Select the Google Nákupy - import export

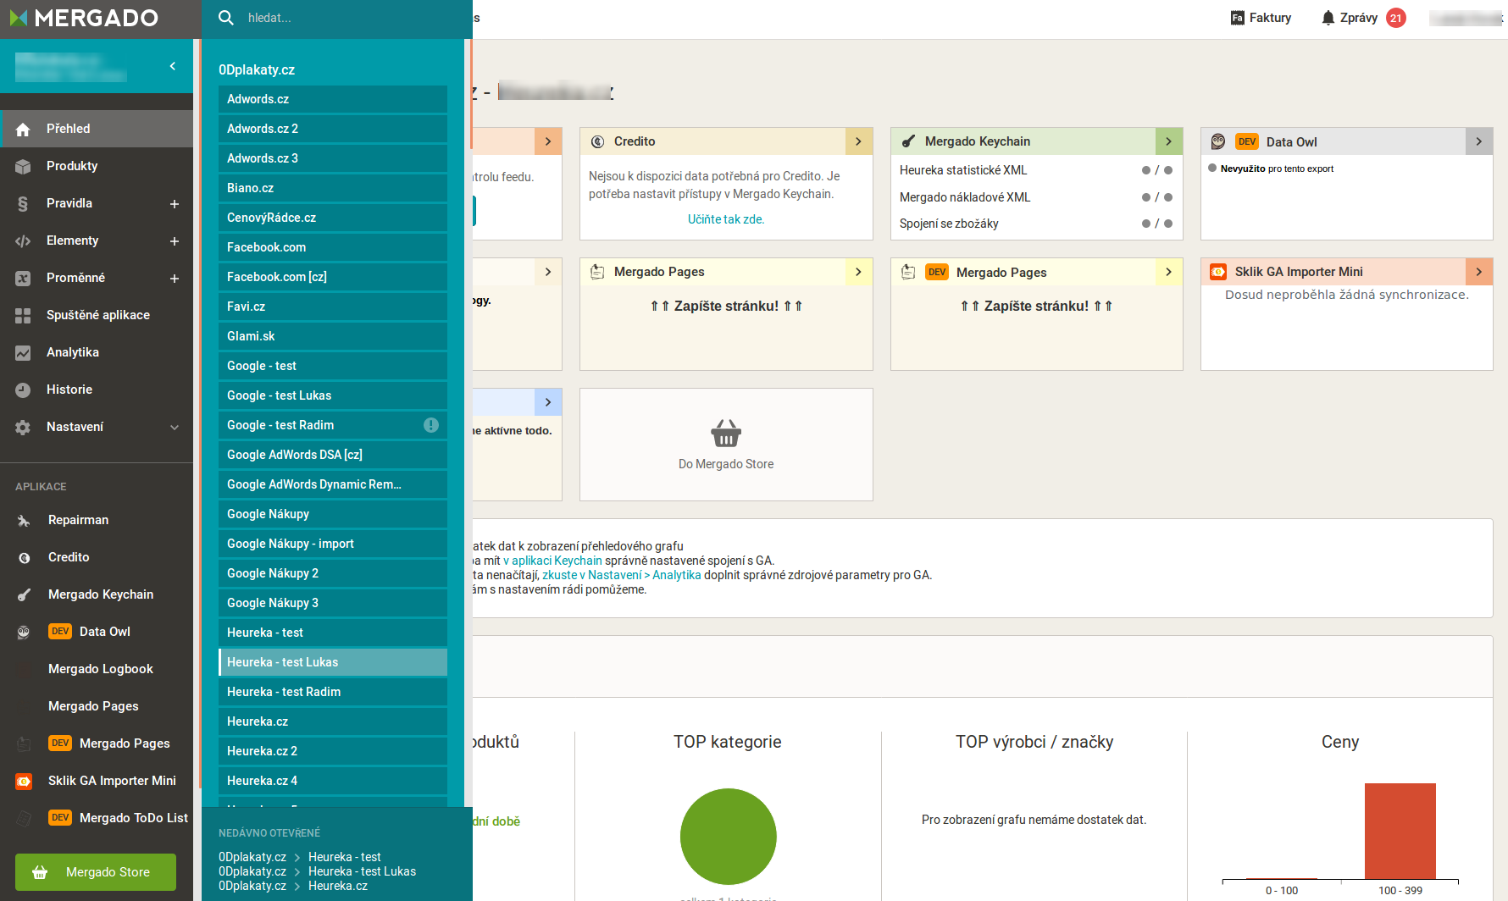click(x=333, y=544)
